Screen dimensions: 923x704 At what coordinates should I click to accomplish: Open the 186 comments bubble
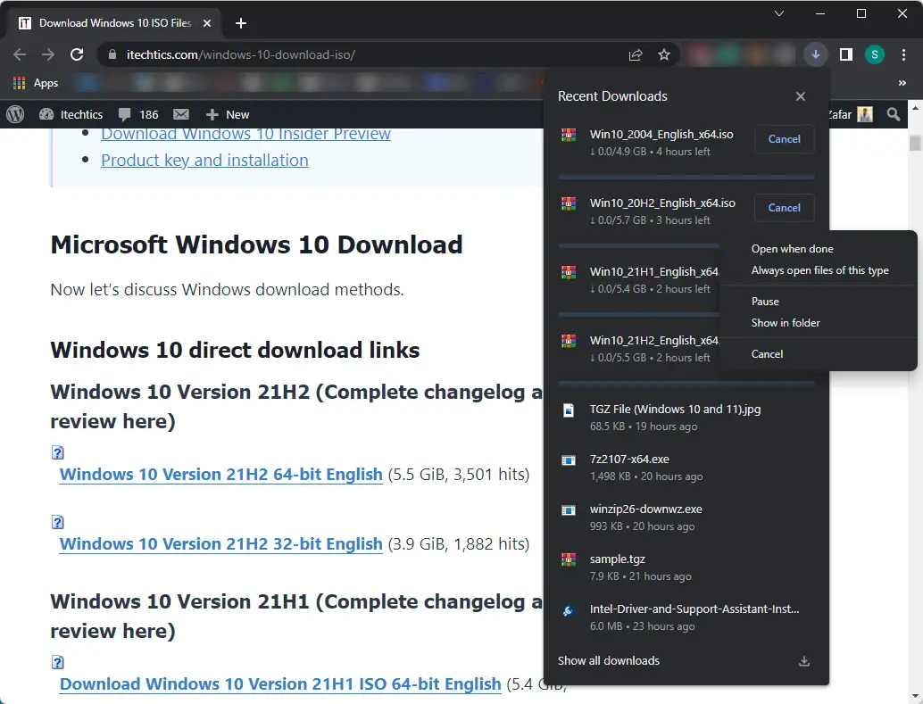[x=138, y=114]
